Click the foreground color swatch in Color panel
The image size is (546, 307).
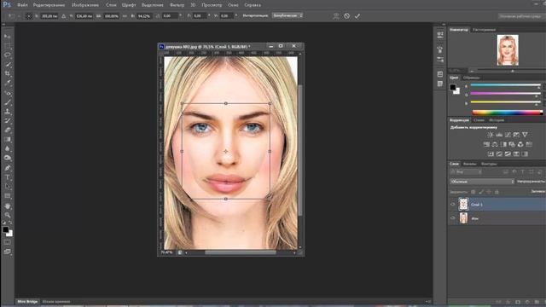(453, 87)
